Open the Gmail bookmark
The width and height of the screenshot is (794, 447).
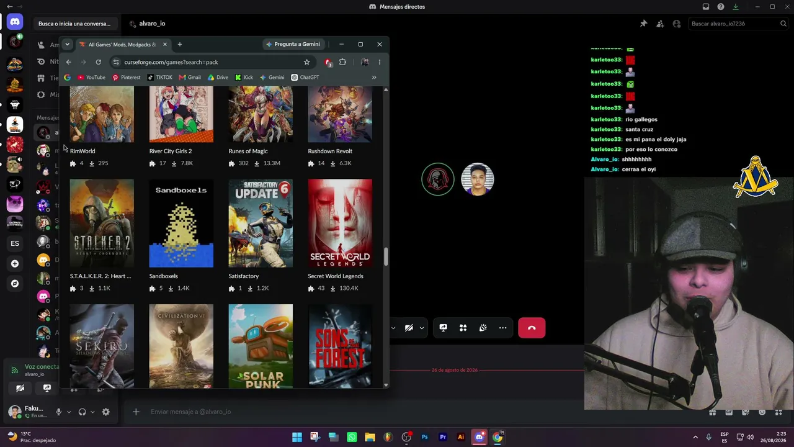(x=189, y=78)
